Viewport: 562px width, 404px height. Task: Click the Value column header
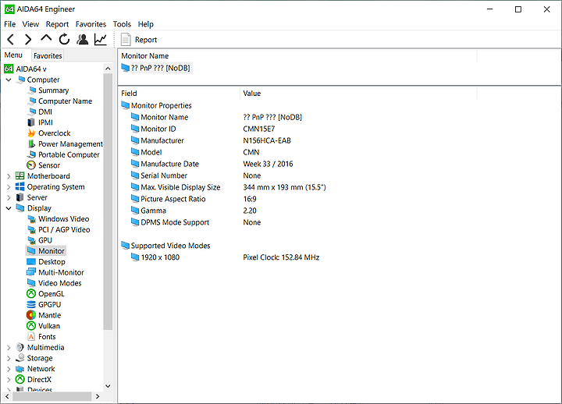point(252,94)
